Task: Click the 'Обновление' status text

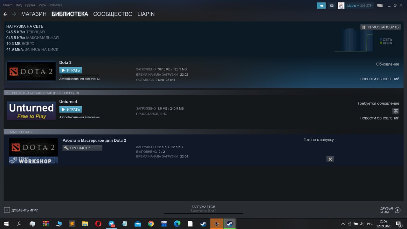Action: coord(388,64)
